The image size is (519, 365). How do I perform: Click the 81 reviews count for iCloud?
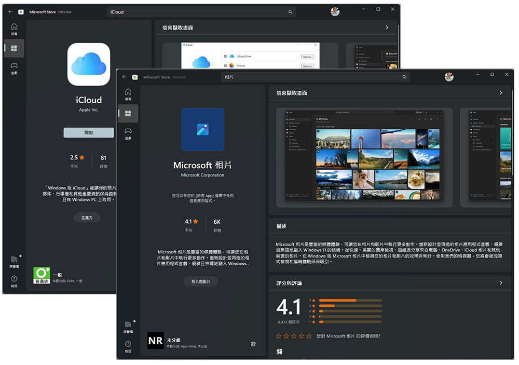coord(103,158)
